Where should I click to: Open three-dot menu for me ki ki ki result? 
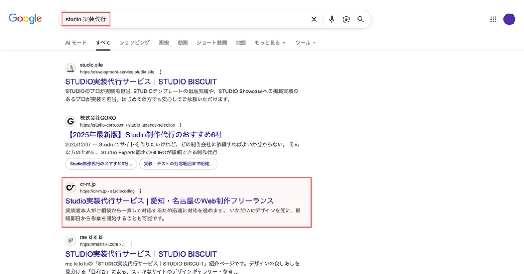131,244
